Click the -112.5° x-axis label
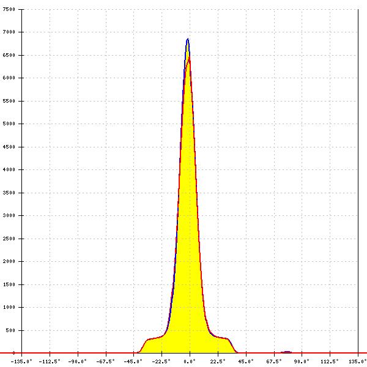Screen dimensions: 367x367 [50, 361]
